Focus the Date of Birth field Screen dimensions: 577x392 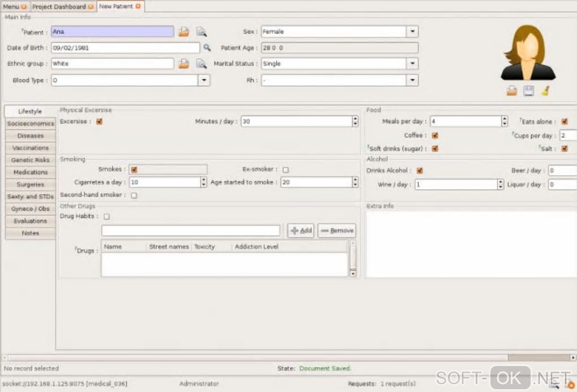pos(126,48)
